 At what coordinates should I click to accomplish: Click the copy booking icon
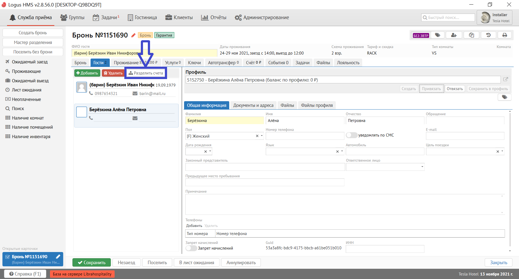point(471,35)
